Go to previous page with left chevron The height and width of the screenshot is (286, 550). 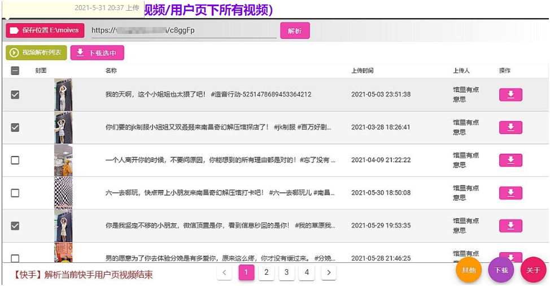pyautogui.click(x=224, y=273)
